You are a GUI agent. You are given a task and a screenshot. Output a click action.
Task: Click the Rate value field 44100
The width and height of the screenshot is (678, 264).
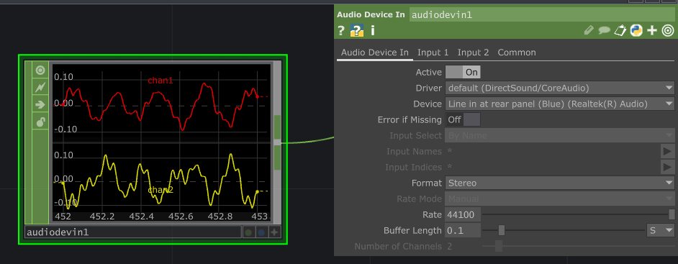462,215
